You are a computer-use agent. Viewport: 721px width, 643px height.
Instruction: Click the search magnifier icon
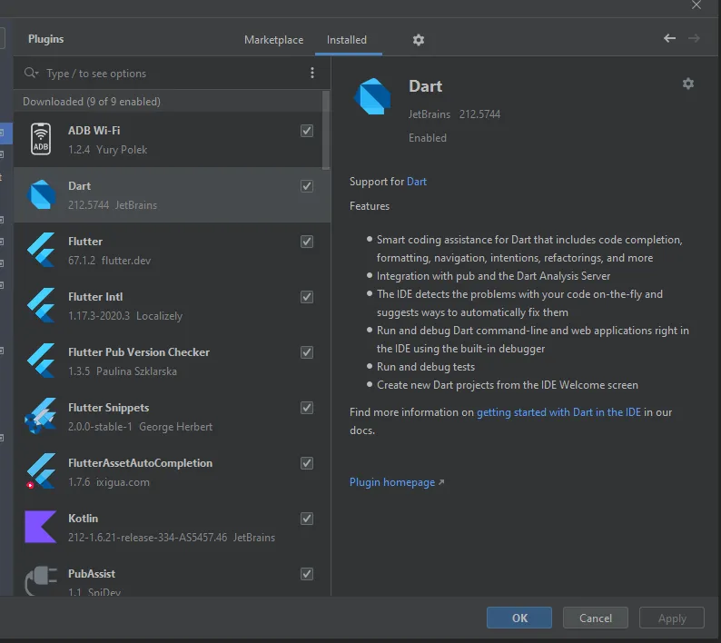[x=31, y=73]
